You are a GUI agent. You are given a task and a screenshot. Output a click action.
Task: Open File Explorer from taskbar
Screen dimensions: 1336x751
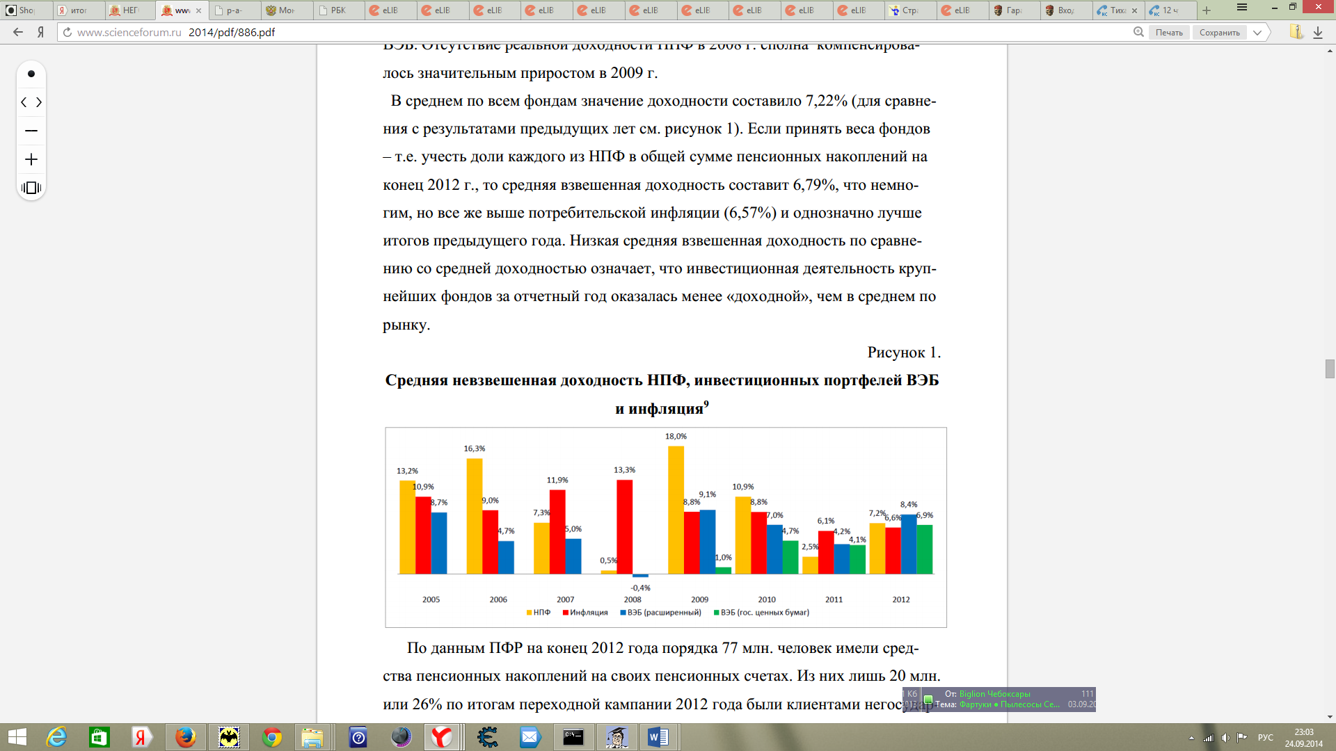(x=313, y=737)
